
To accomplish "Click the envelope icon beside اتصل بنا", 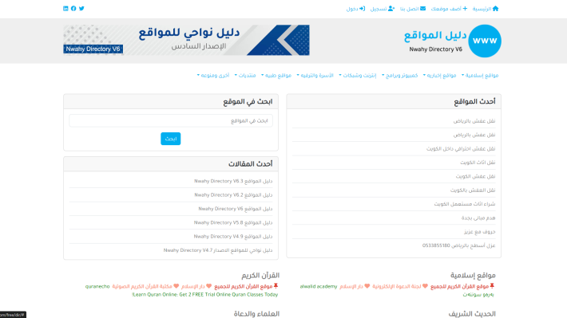I will [422, 8].
